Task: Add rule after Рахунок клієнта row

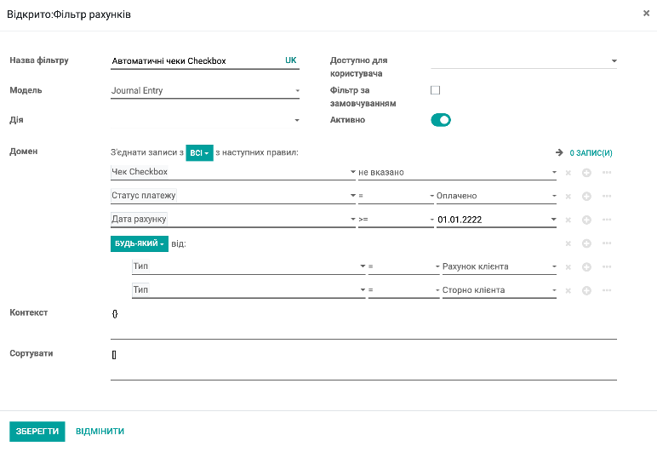Action: click(x=586, y=267)
